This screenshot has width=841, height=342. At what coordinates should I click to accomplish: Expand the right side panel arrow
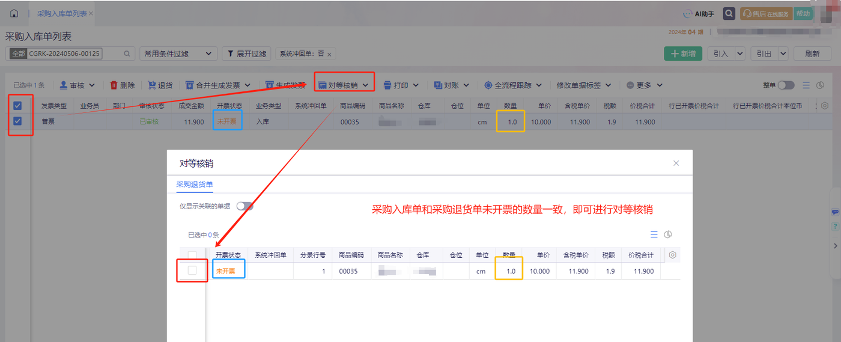click(x=836, y=246)
